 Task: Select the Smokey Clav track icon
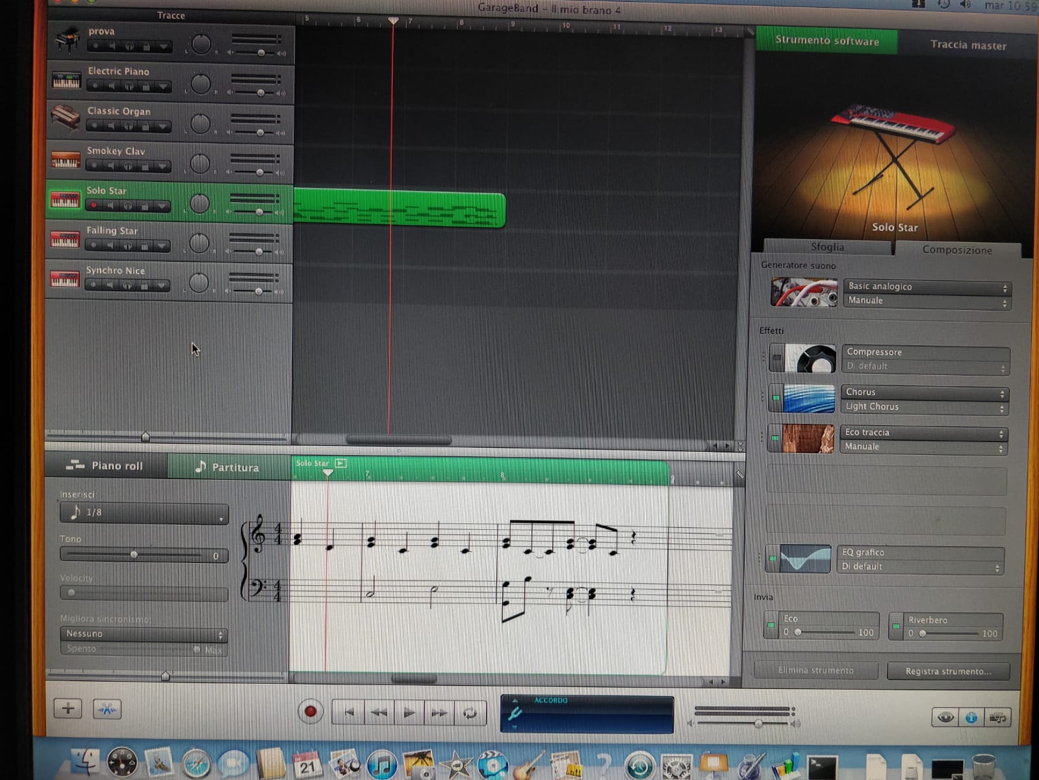[66, 160]
